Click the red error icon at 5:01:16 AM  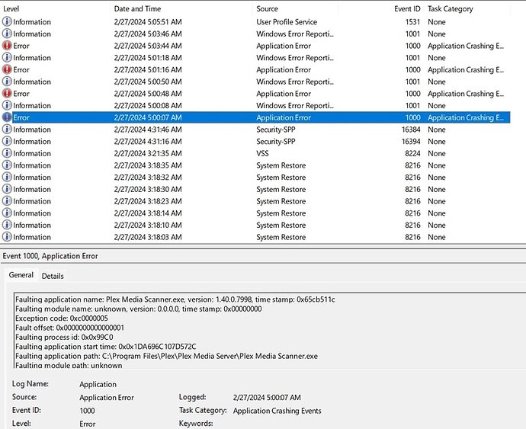click(x=7, y=69)
